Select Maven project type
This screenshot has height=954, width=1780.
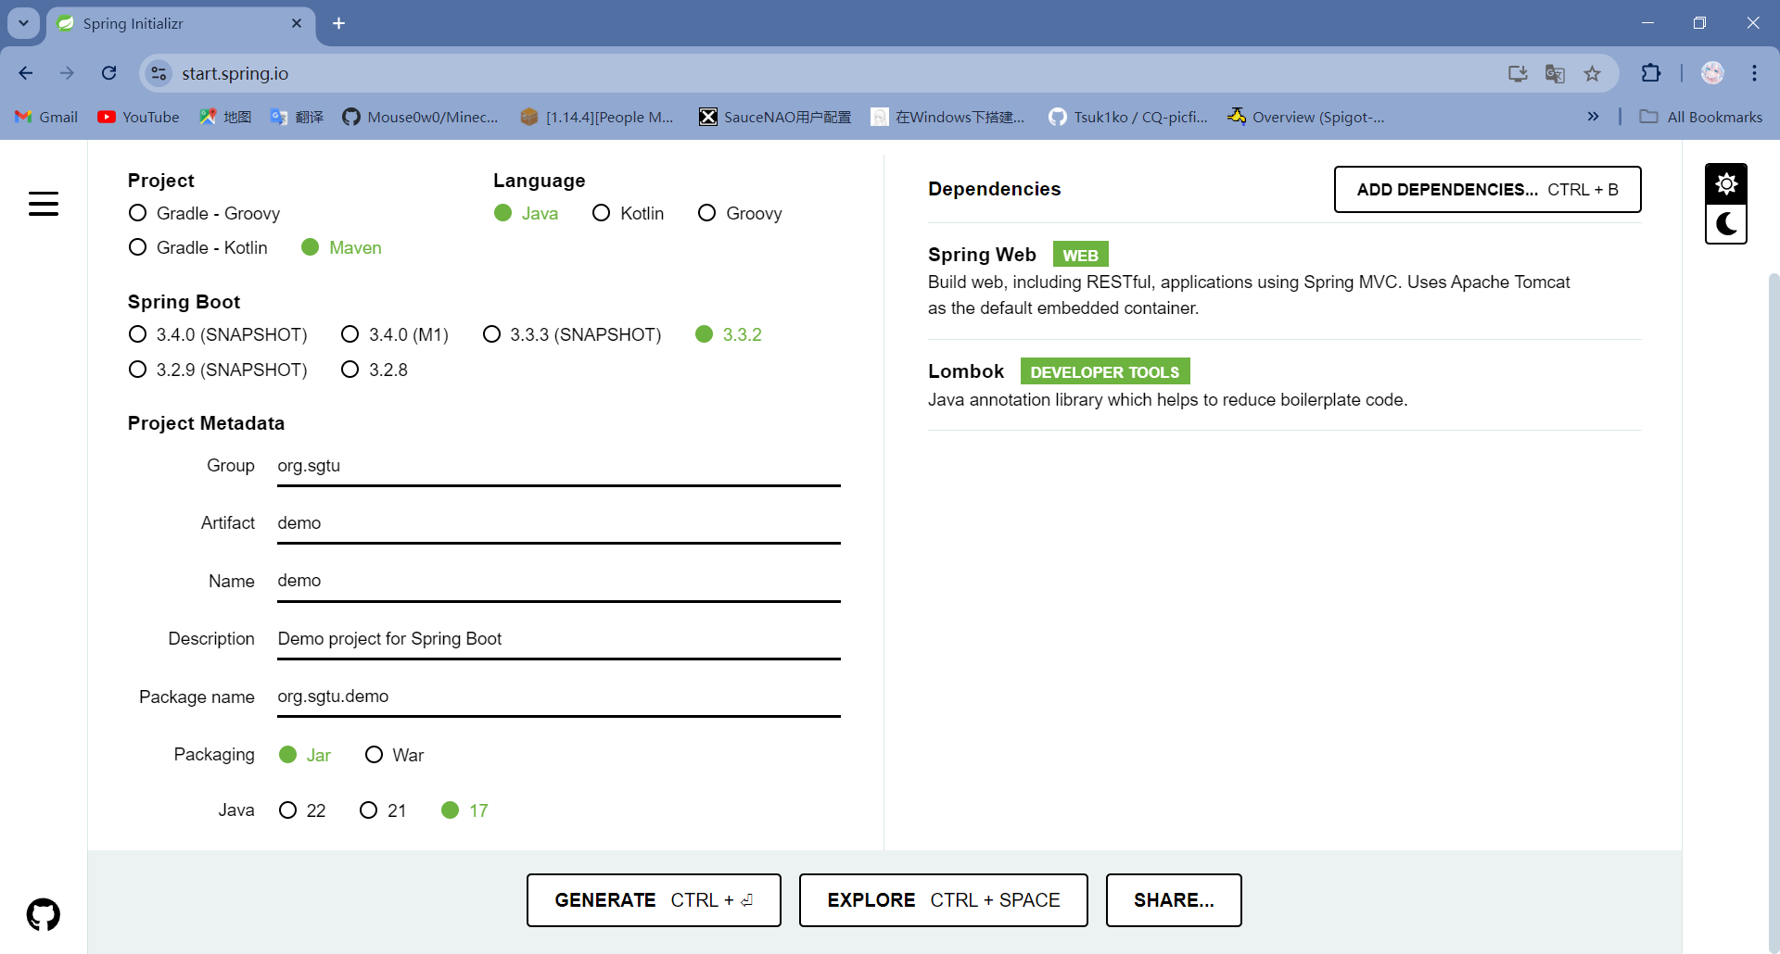pos(341,247)
